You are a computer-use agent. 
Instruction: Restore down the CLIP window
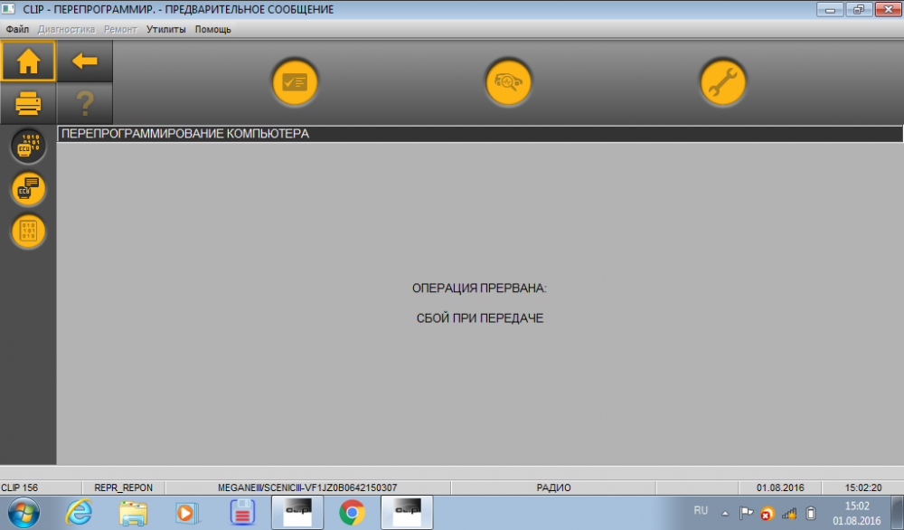(x=859, y=10)
